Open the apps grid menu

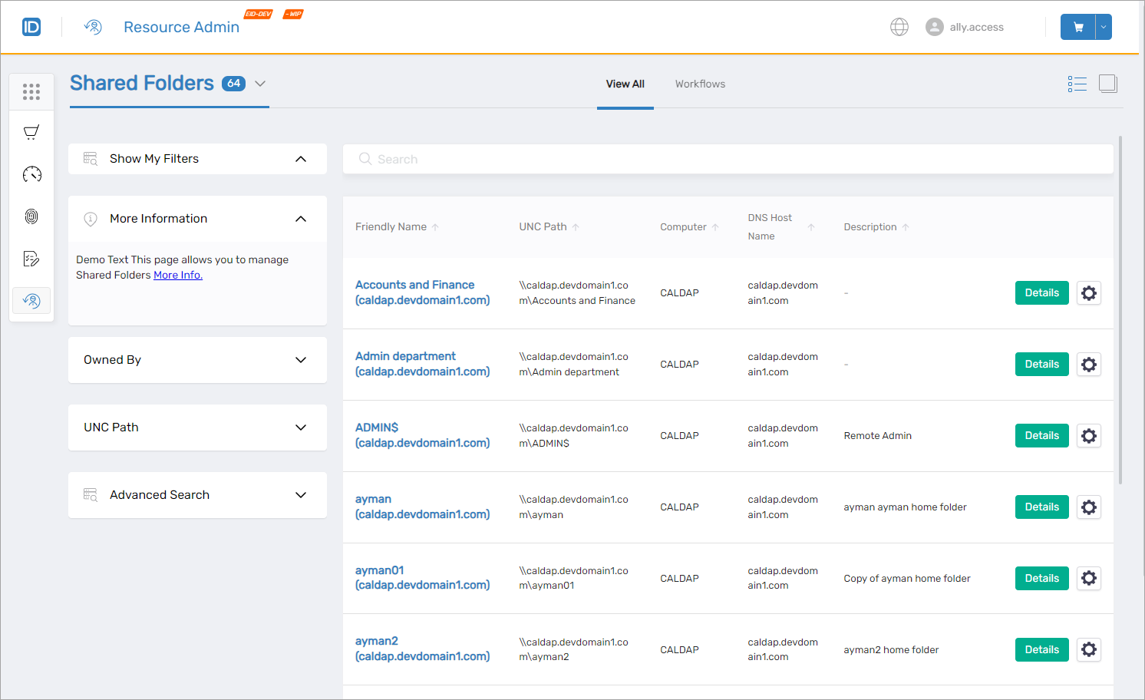[x=31, y=91]
